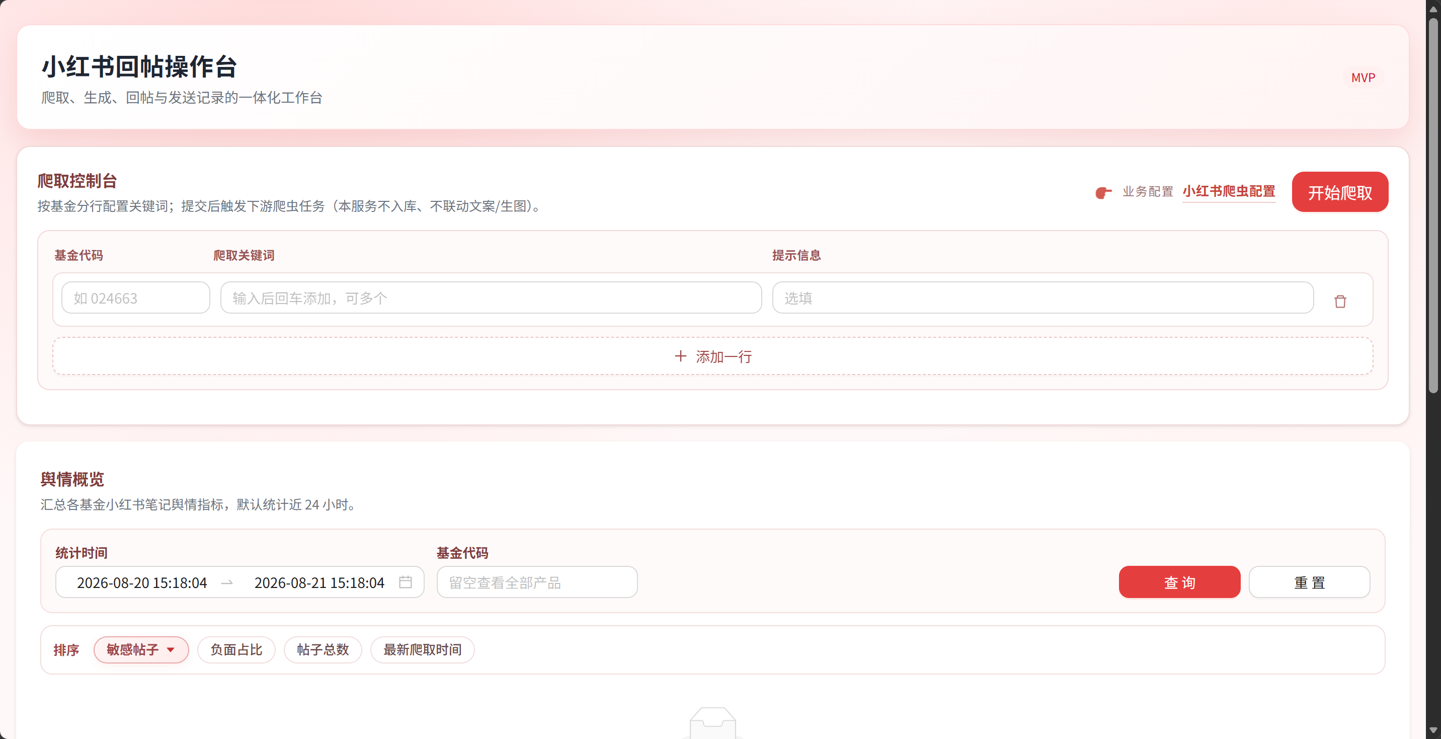Click the trash icon to delete keyword row
The image size is (1441, 739).
1340,301
